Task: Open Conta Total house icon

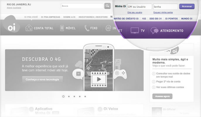Action: [29, 28]
